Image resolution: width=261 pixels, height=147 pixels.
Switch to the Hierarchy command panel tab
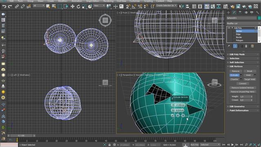pos(240,13)
